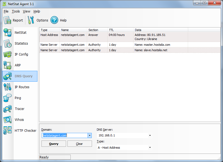Open the Tools menu
Image resolution: width=223 pixels, height=162 pixels.
coord(16,11)
